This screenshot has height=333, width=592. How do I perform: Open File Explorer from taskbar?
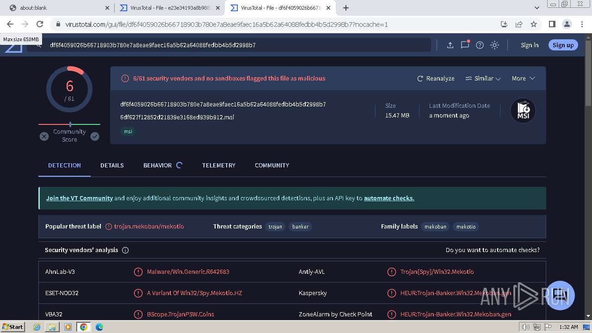tap(52, 327)
